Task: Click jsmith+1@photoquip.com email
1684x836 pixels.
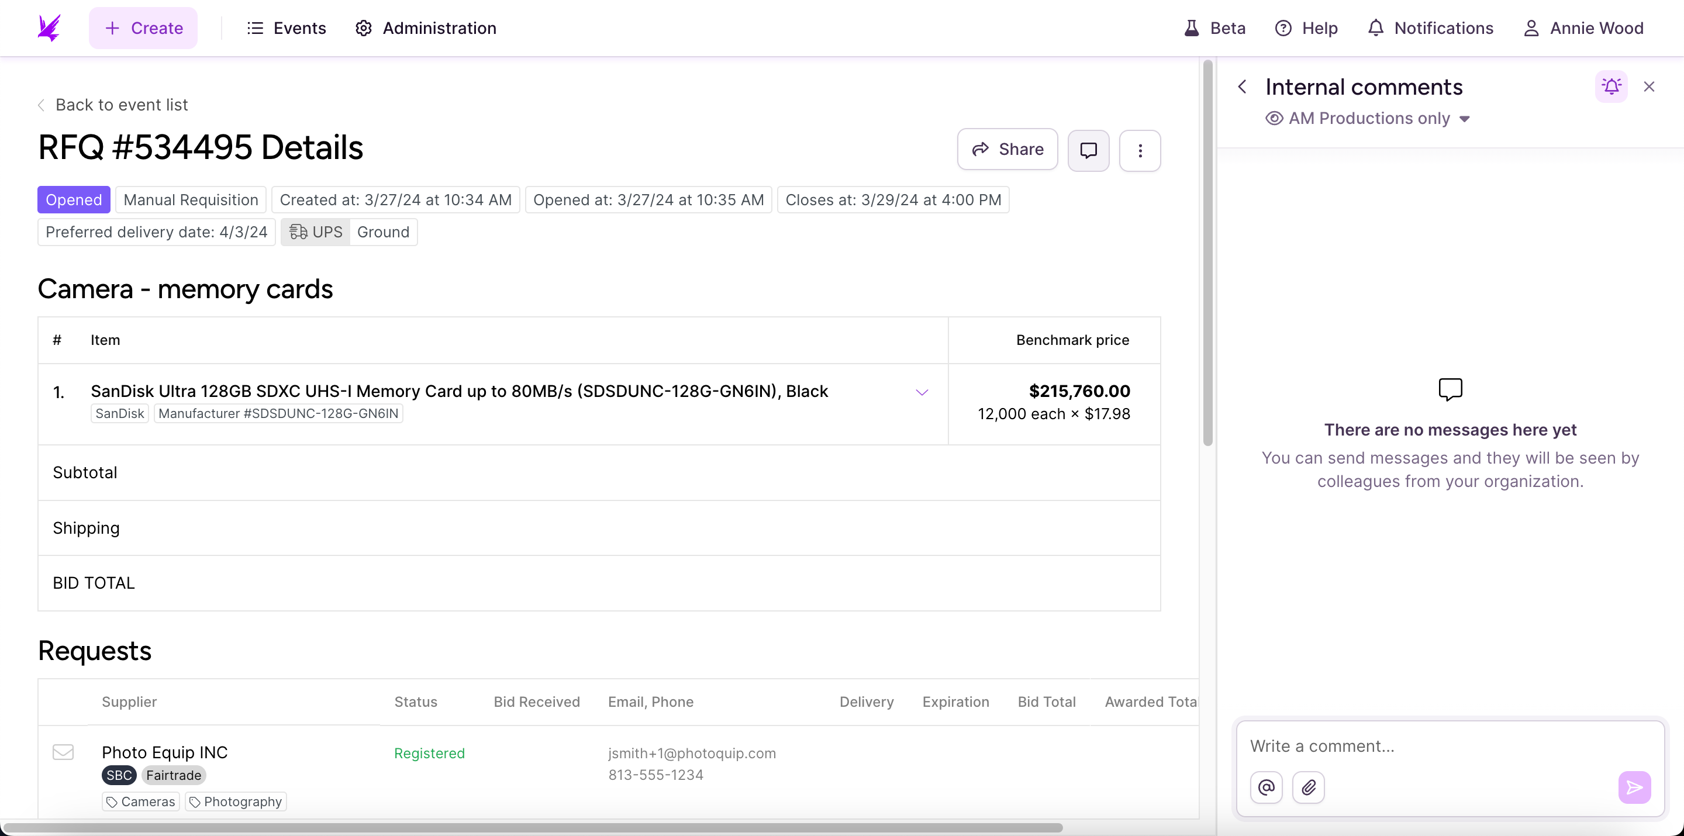Action: tap(692, 753)
